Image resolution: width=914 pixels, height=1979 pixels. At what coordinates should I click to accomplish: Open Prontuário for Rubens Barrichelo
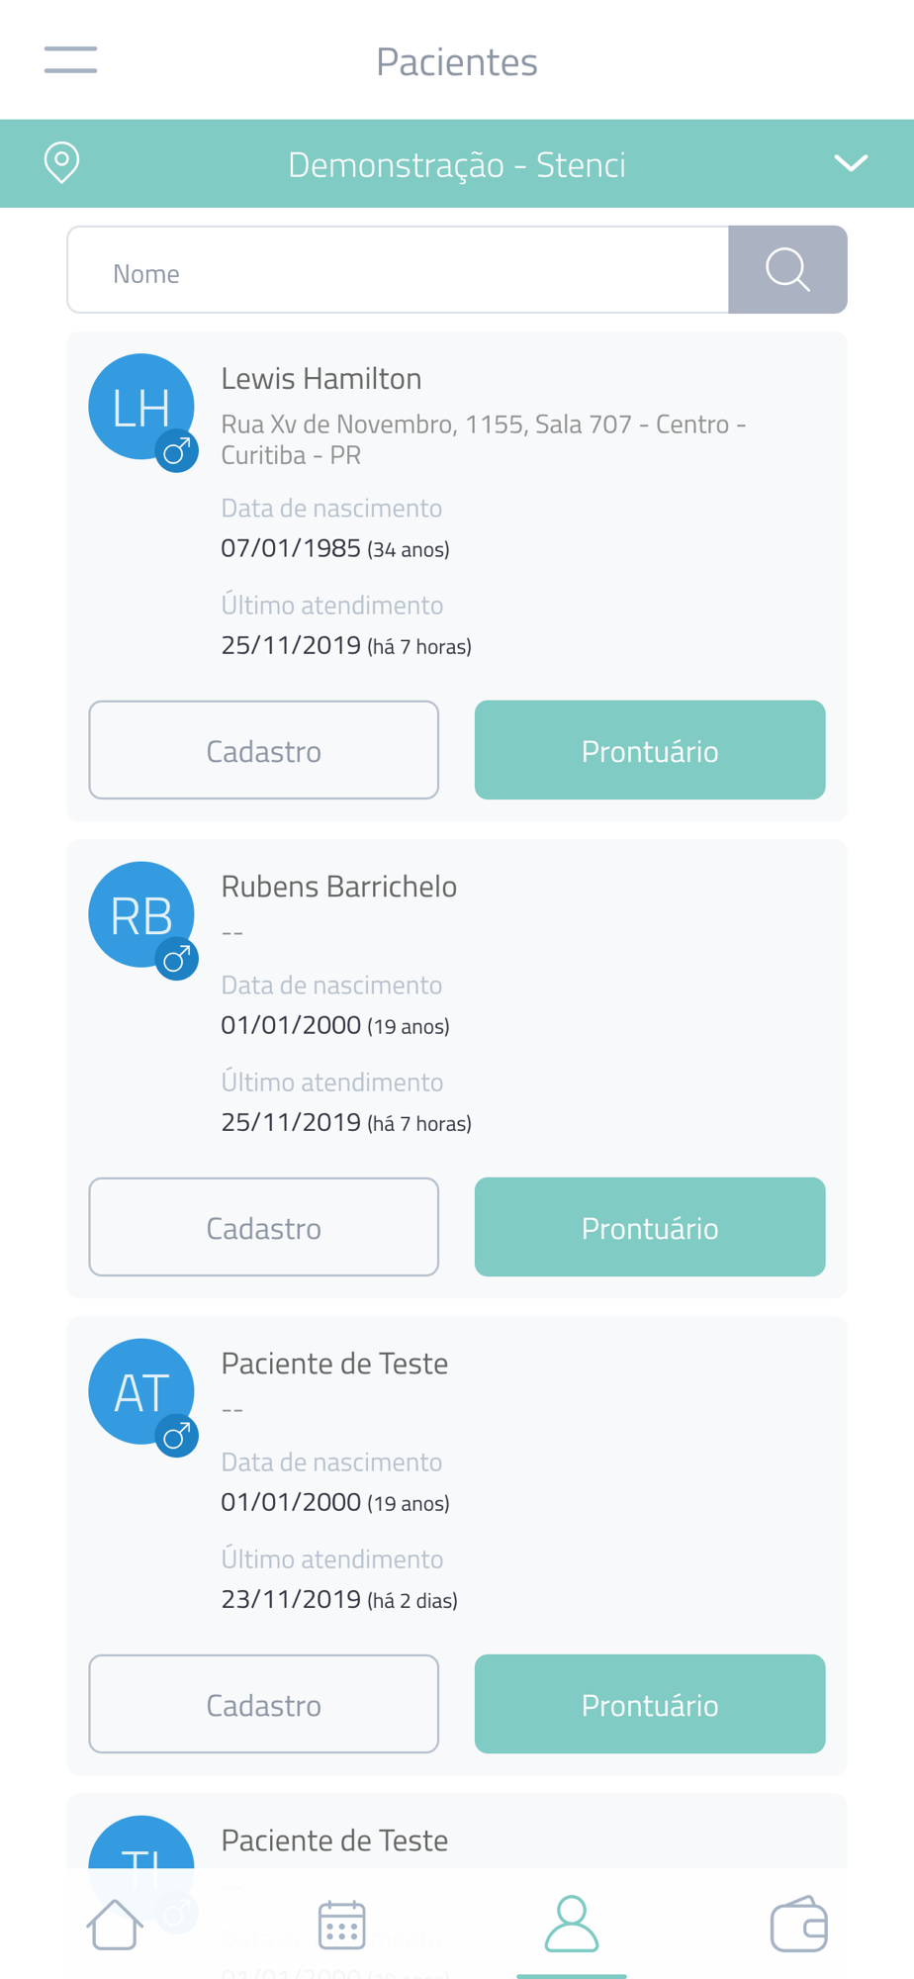coord(650,1227)
